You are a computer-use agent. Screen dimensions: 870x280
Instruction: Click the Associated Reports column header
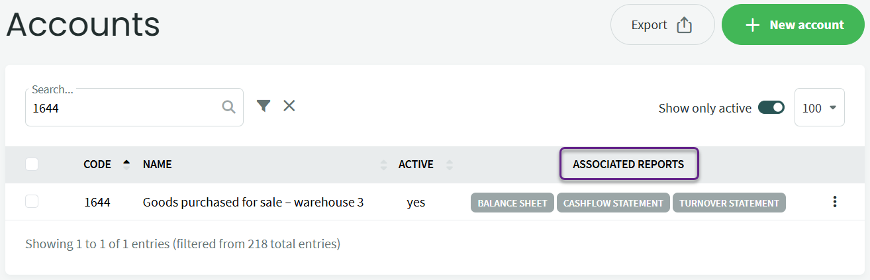coord(628,164)
